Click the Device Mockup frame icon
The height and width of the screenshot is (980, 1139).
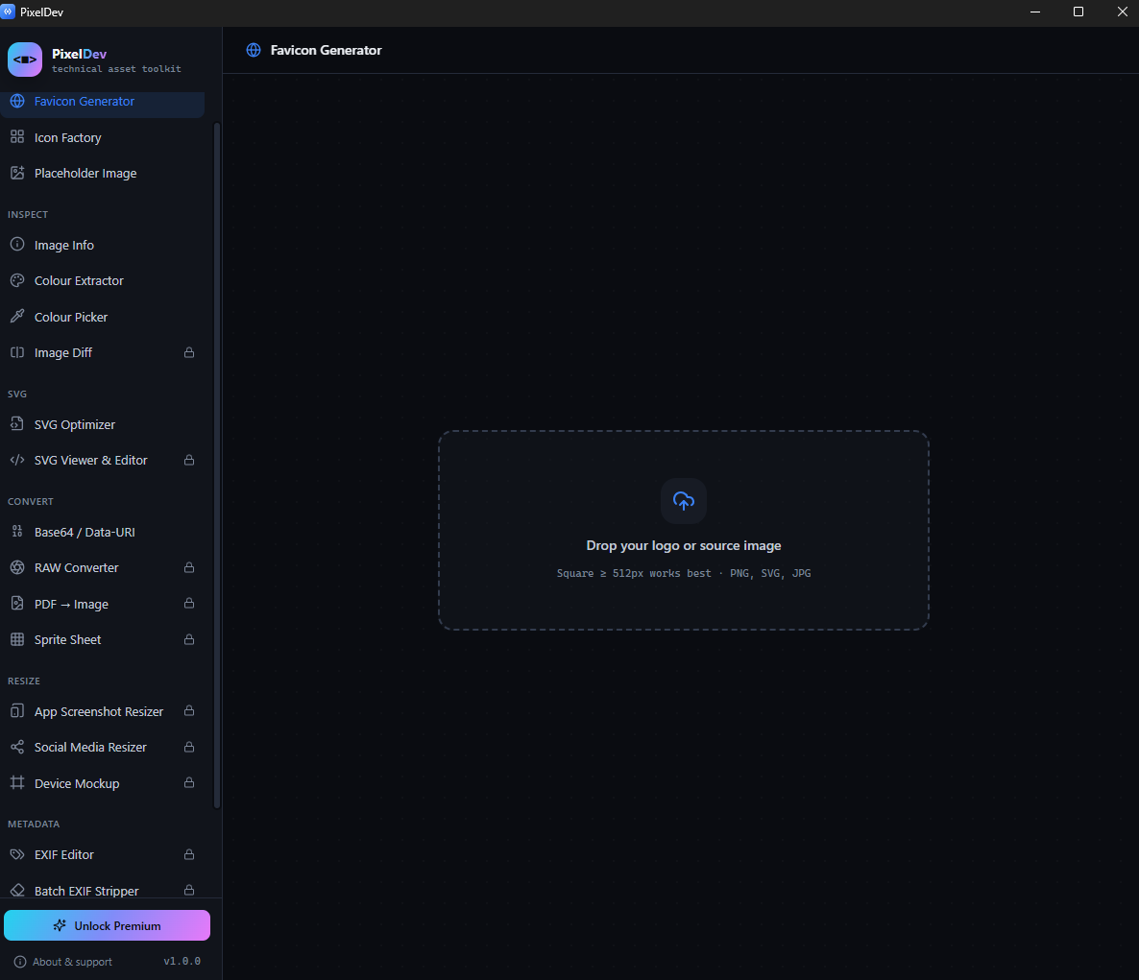17,782
